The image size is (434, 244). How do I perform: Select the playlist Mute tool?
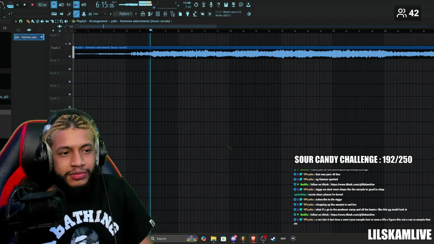click(x=42, y=21)
